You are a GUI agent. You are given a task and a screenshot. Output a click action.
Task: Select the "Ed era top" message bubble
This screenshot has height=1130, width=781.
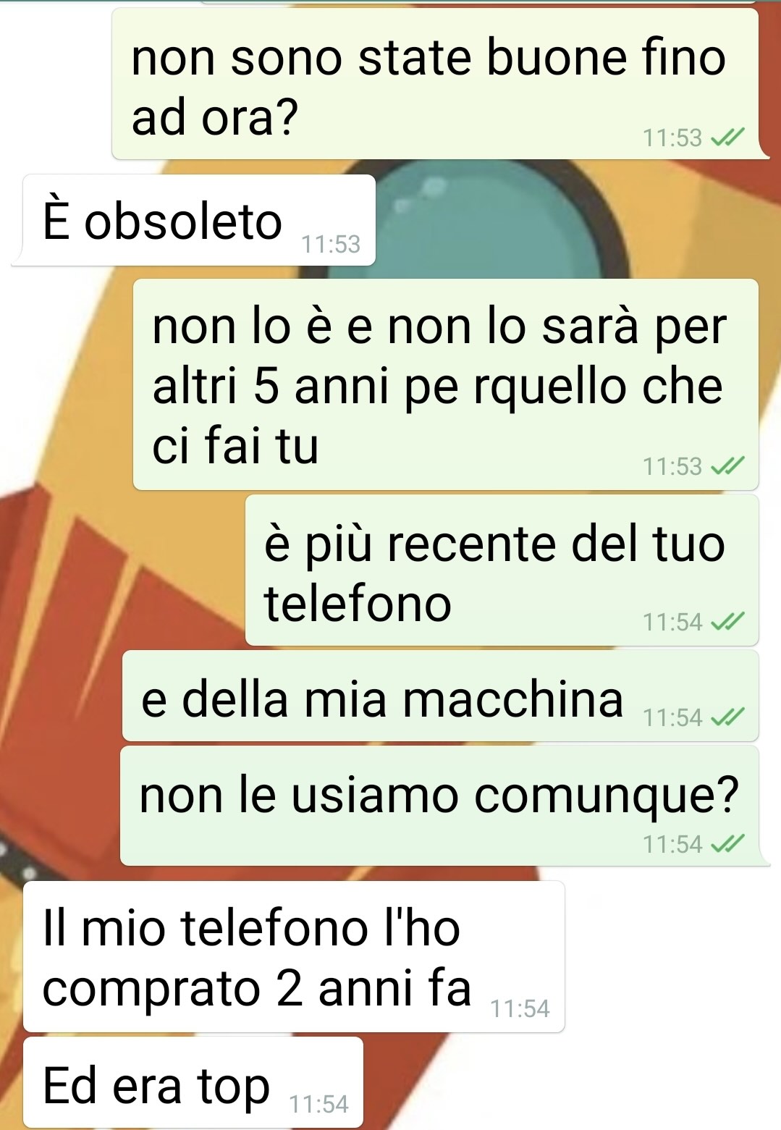(193, 1082)
